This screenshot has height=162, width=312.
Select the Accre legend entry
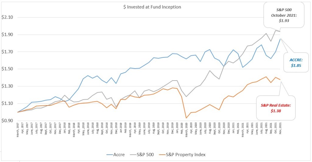119,155
